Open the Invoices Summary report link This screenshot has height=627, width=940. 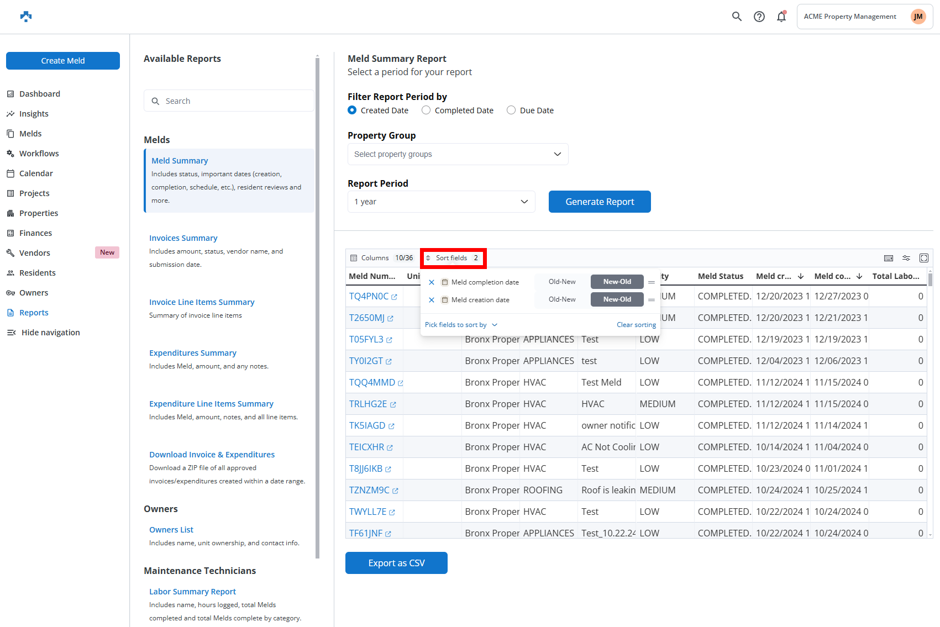click(183, 238)
